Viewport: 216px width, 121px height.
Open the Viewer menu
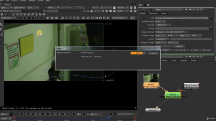pos(23,1)
